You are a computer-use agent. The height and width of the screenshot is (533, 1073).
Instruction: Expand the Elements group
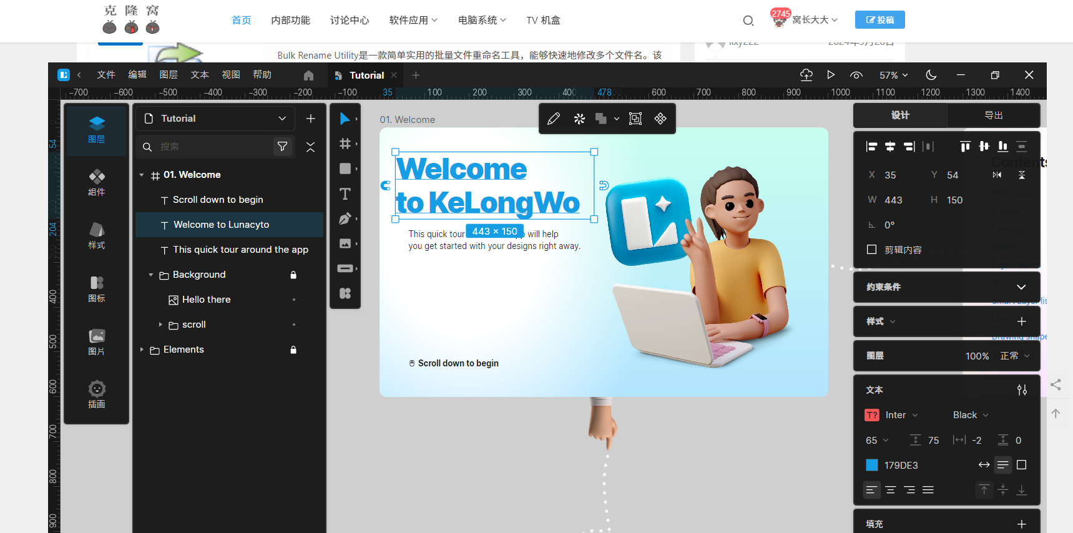pos(142,350)
